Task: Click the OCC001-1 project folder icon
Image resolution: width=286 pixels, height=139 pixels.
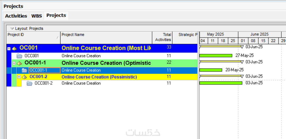Action: point(24,70)
